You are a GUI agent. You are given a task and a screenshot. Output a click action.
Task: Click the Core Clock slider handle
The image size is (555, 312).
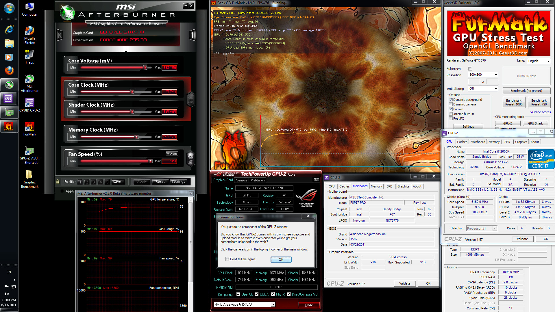(132, 92)
